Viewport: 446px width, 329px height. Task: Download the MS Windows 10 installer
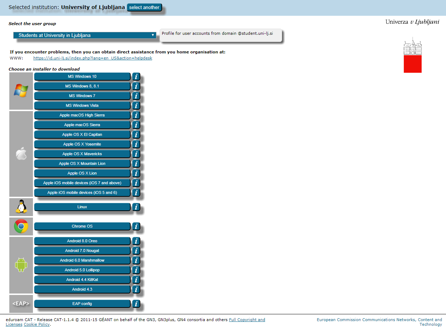coord(82,77)
